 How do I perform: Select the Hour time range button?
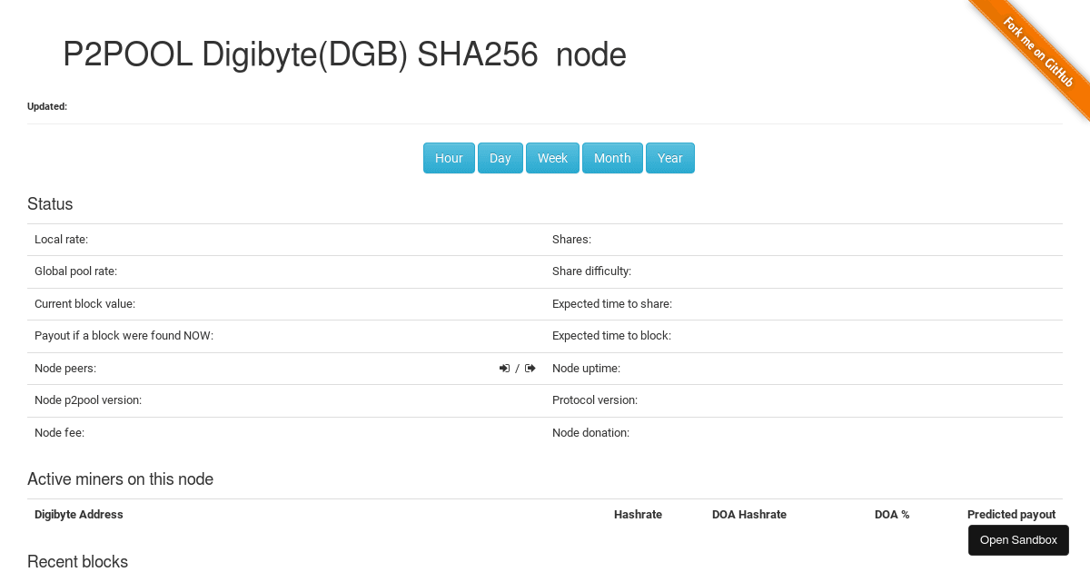click(x=449, y=158)
